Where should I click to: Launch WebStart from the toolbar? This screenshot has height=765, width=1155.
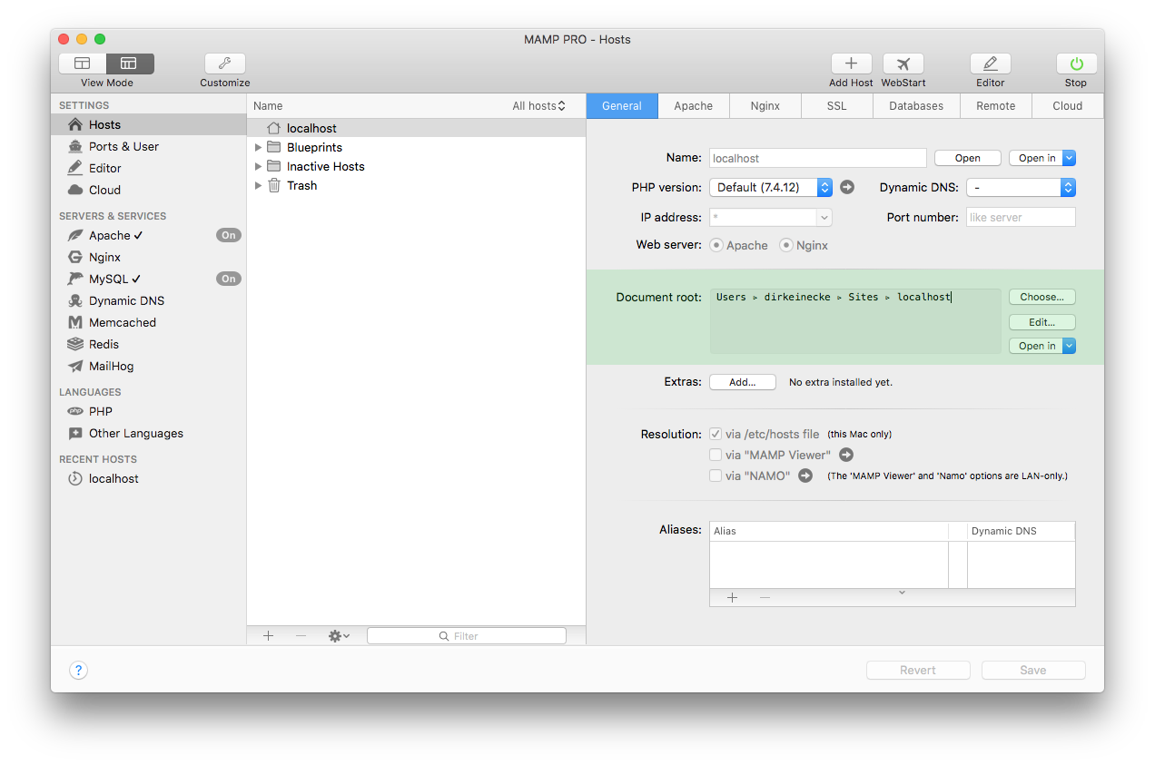point(903,64)
